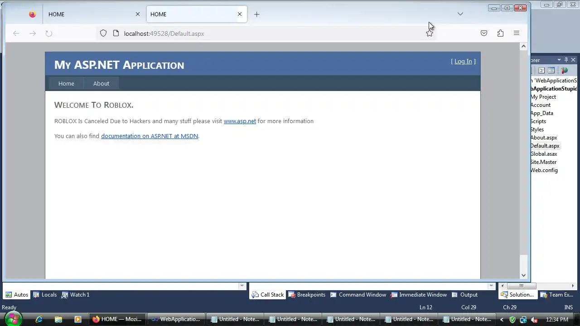Switch to the Locals tab

click(44, 295)
